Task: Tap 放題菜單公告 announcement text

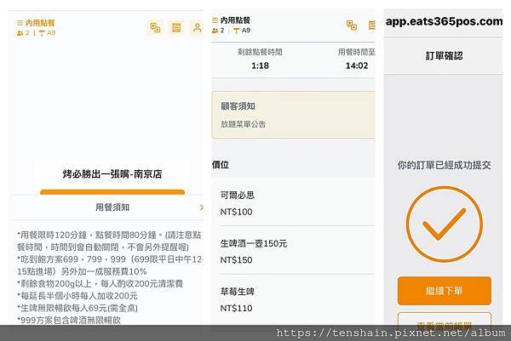Action: click(x=243, y=124)
